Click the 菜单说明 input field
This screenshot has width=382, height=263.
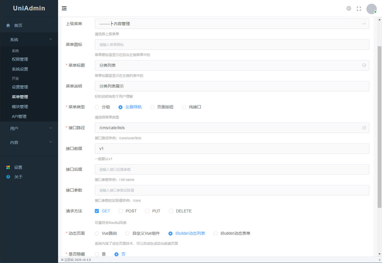pos(232,86)
